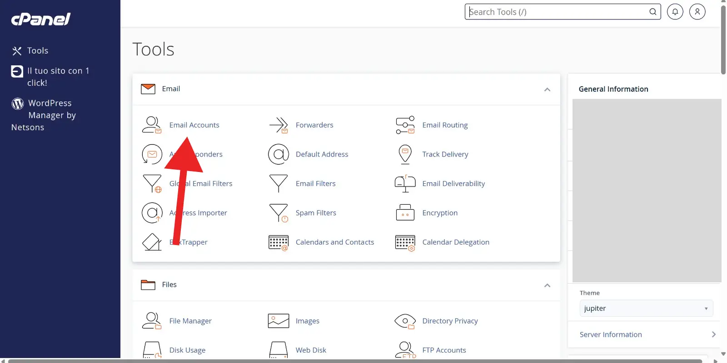Click the Forwarders arrow icon
Viewport: 727px width, 363px height.
pyautogui.click(x=279, y=125)
